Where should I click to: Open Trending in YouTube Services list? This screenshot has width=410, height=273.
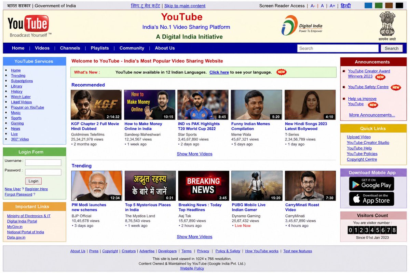point(18,76)
